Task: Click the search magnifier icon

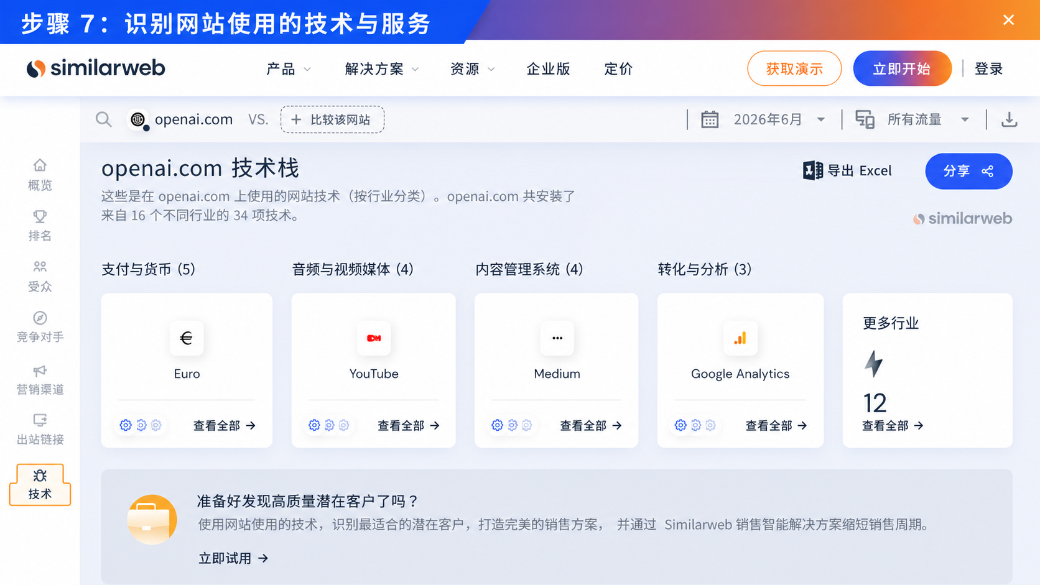Action: (104, 119)
